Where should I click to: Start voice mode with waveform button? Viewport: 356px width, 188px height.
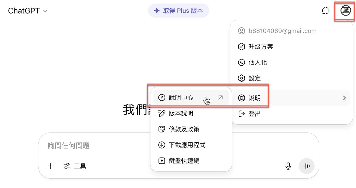pos(306,166)
